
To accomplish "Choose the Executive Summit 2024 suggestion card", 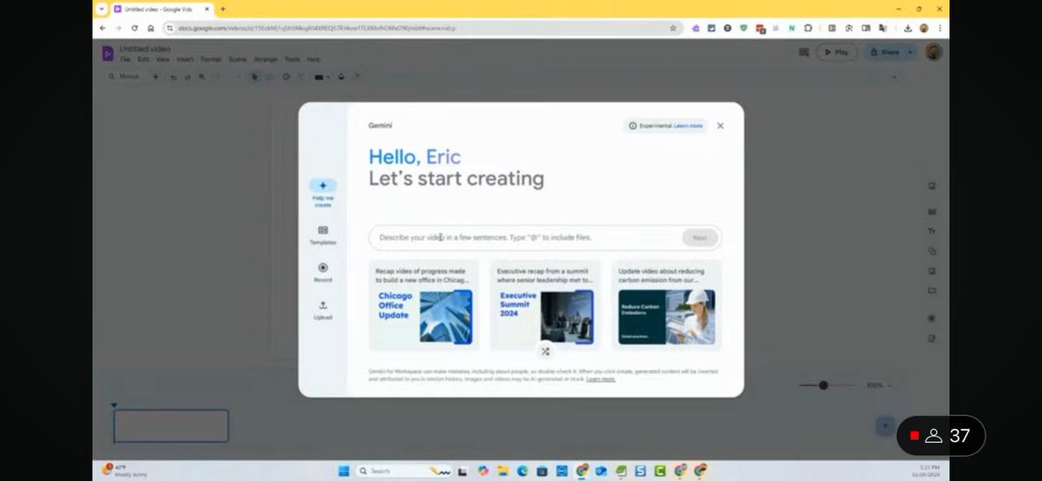I will [x=545, y=305].
